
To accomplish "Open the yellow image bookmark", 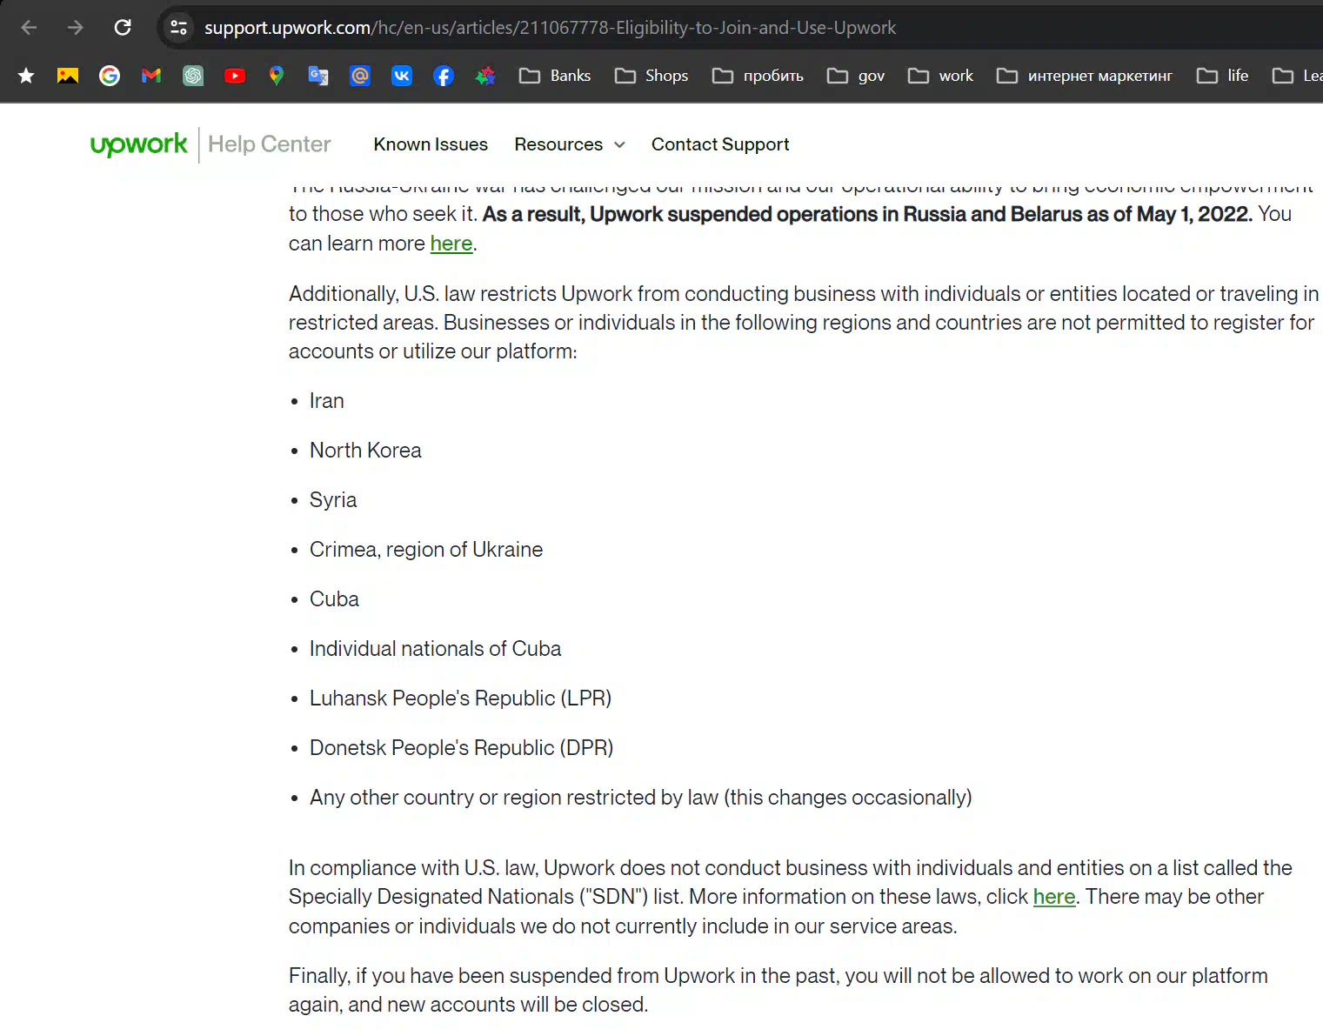I will (68, 76).
